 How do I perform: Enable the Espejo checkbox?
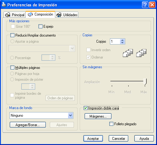click(x=40, y=27)
